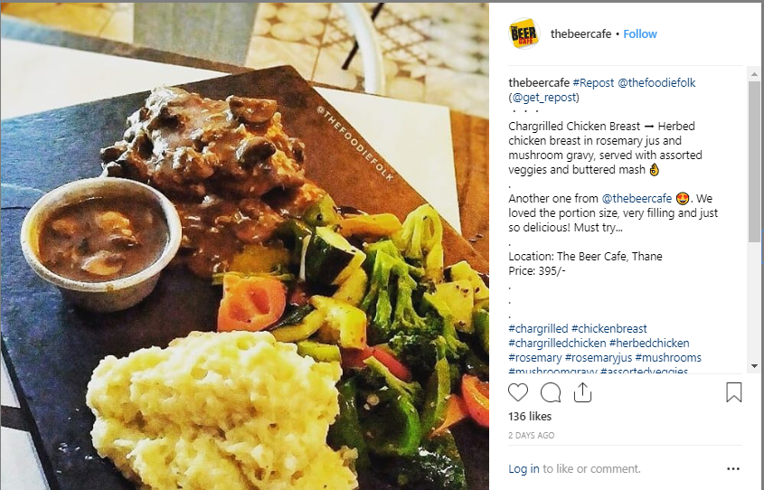Viewport: 764px width, 490px height.
Task: Click the chicken dish photo
Action: click(x=245, y=246)
